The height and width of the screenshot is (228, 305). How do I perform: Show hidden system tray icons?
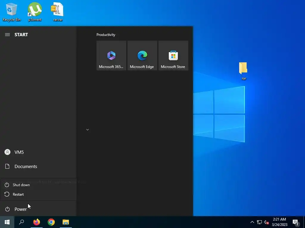coord(252,222)
